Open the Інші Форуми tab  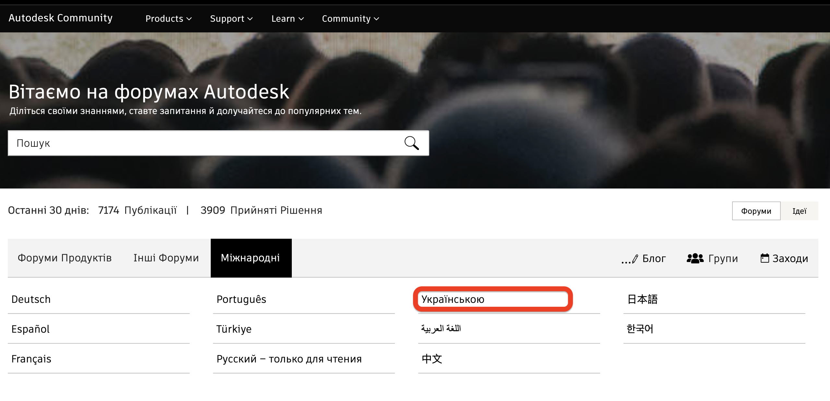point(166,258)
